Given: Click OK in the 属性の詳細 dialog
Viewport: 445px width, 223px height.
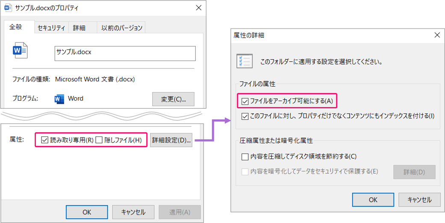Looking at the screenshot, I should coord(373,200).
